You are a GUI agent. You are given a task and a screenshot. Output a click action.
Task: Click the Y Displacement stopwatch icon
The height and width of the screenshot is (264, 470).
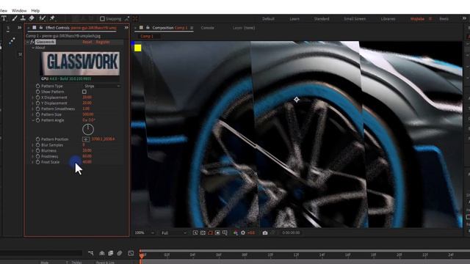(37, 103)
